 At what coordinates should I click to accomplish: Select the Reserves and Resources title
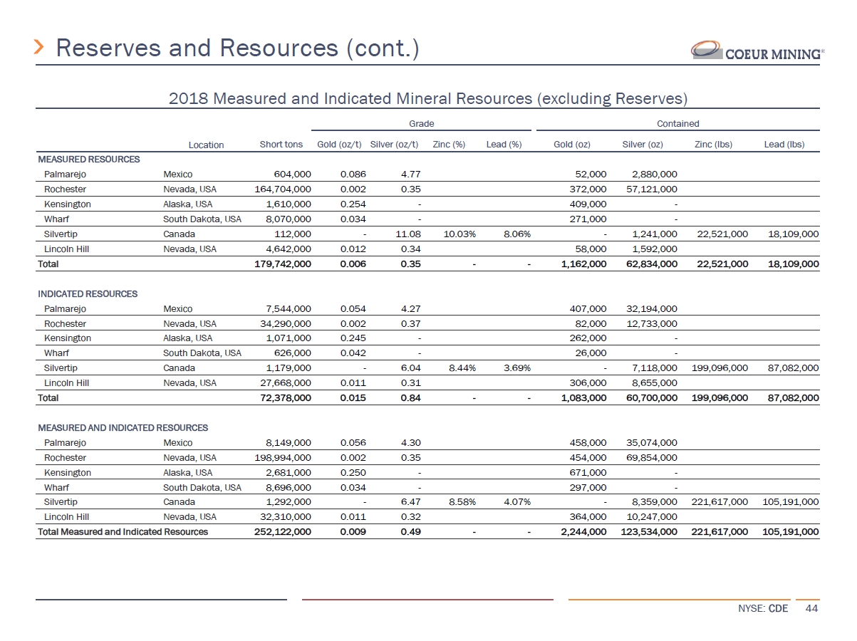tap(237, 48)
